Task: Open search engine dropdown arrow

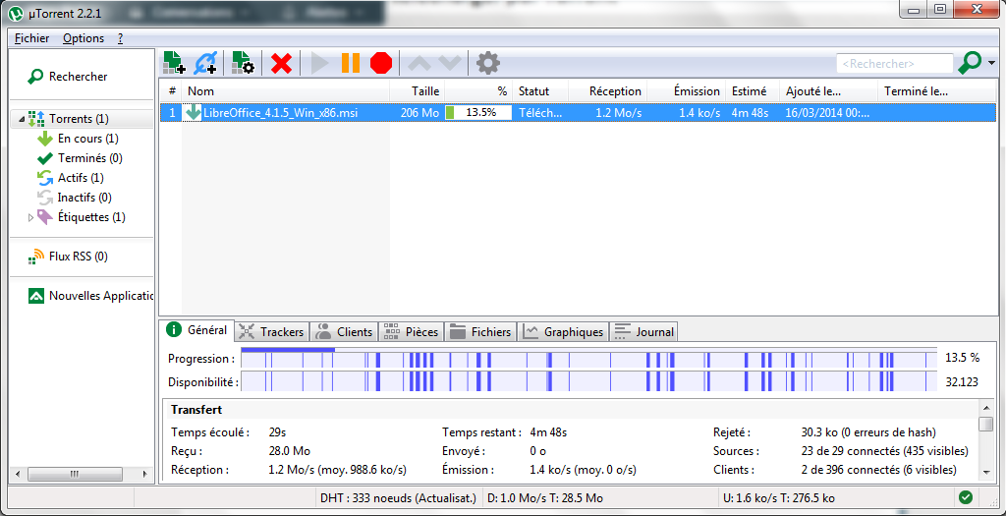Action: coord(992,63)
